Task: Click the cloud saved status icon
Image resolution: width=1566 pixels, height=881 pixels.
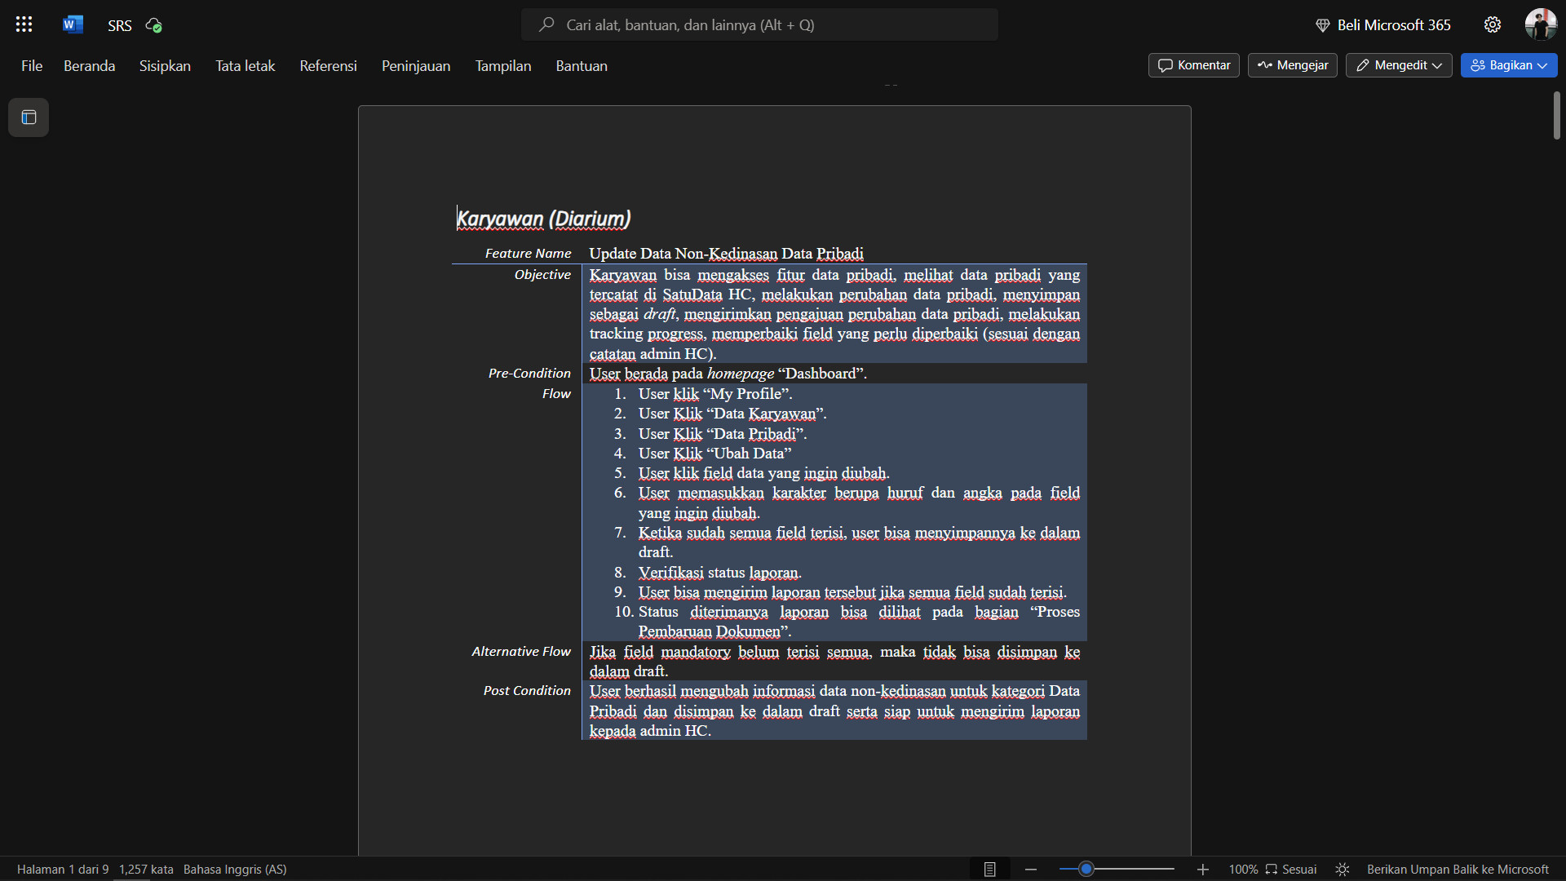Action: click(153, 25)
